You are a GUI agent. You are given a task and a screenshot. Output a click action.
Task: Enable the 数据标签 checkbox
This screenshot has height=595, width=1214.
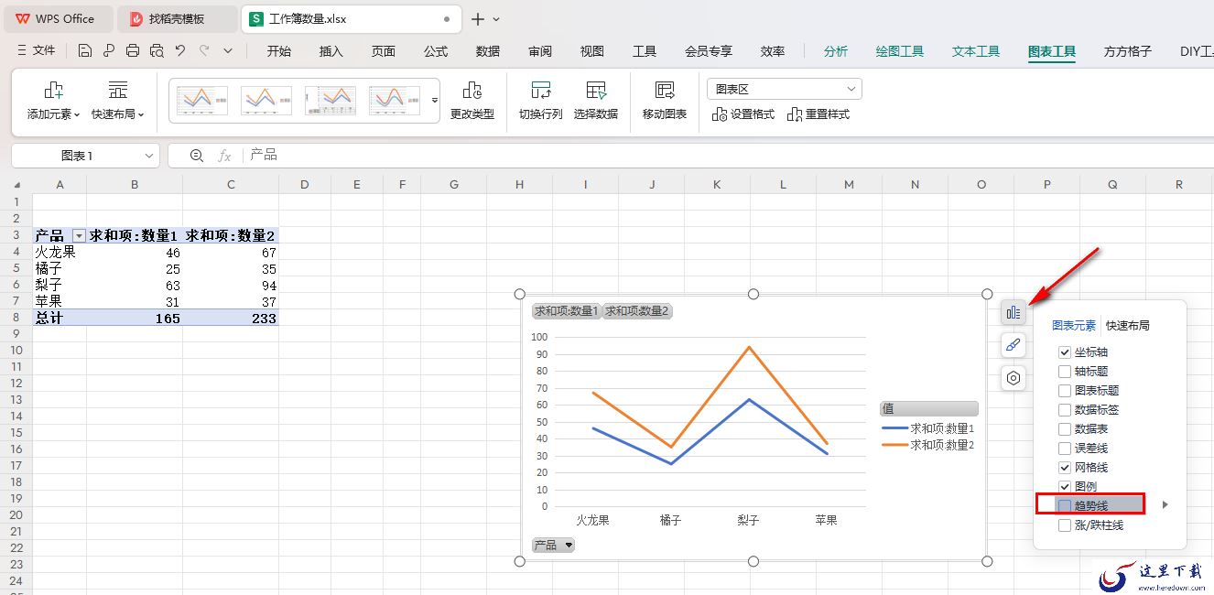coord(1064,410)
